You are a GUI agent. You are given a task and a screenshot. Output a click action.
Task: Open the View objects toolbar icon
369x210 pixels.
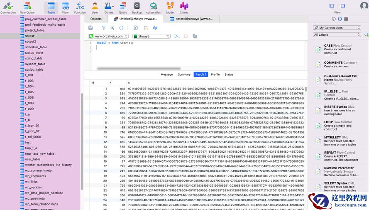click(x=65, y=8)
